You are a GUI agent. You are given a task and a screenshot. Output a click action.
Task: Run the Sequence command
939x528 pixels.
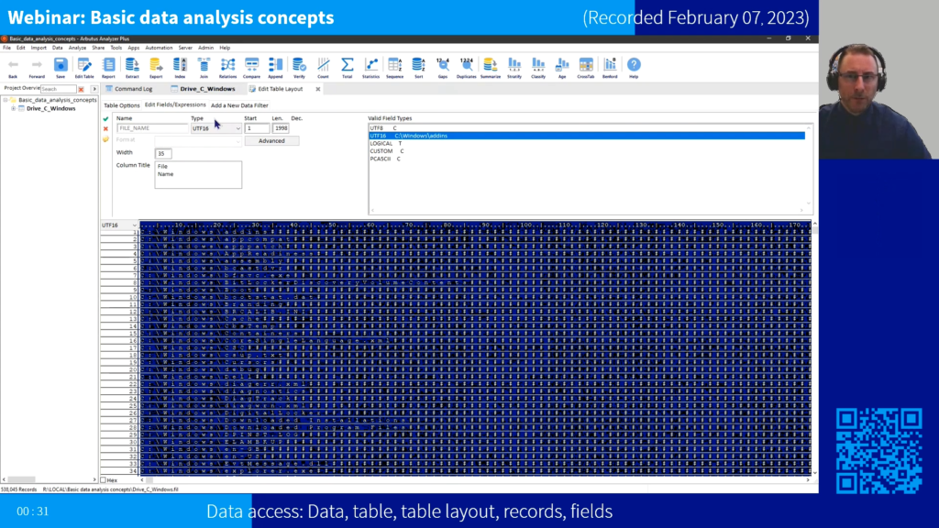pyautogui.click(x=394, y=68)
